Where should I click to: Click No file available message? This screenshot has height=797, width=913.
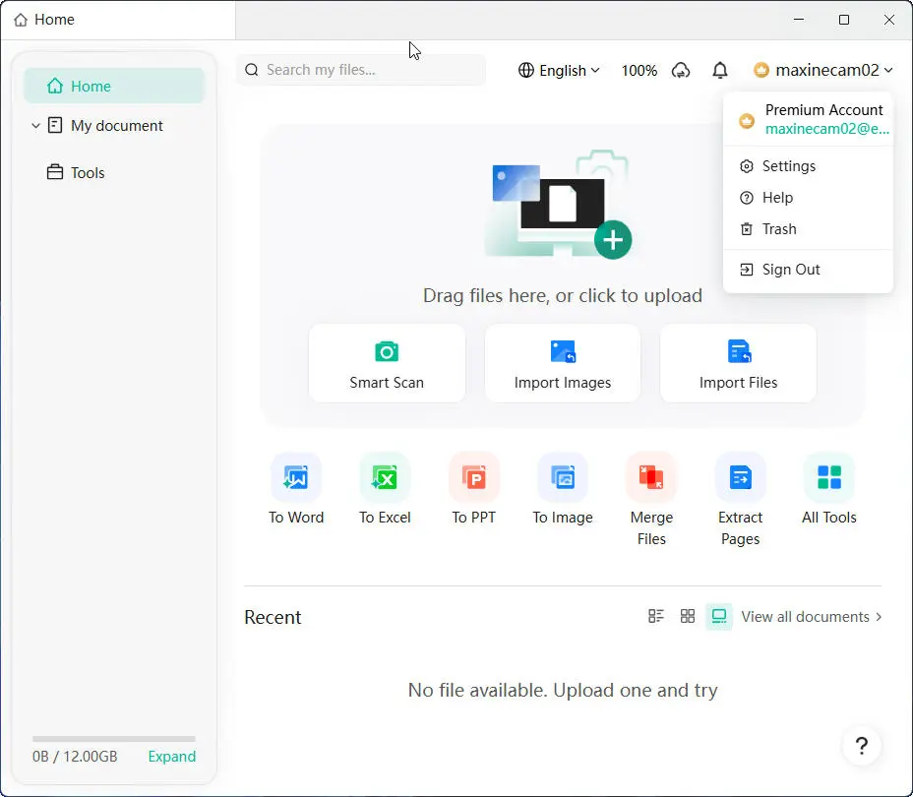point(563,690)
